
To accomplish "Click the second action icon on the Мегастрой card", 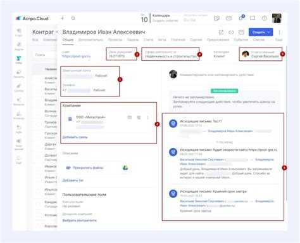I will [139, 117].
